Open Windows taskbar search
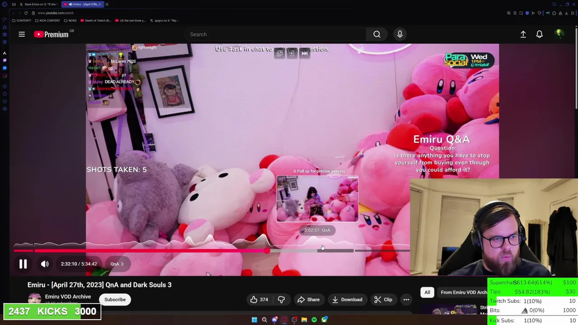Viewport: 578px width, 325px height. (x=264, y=320)
